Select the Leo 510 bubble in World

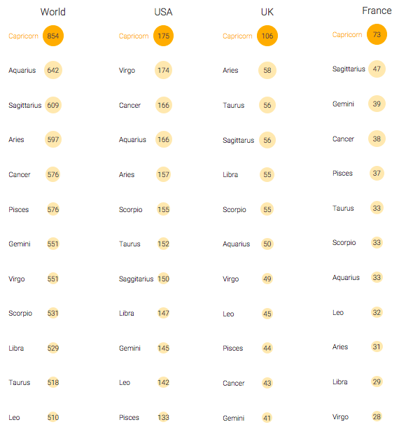53,417
